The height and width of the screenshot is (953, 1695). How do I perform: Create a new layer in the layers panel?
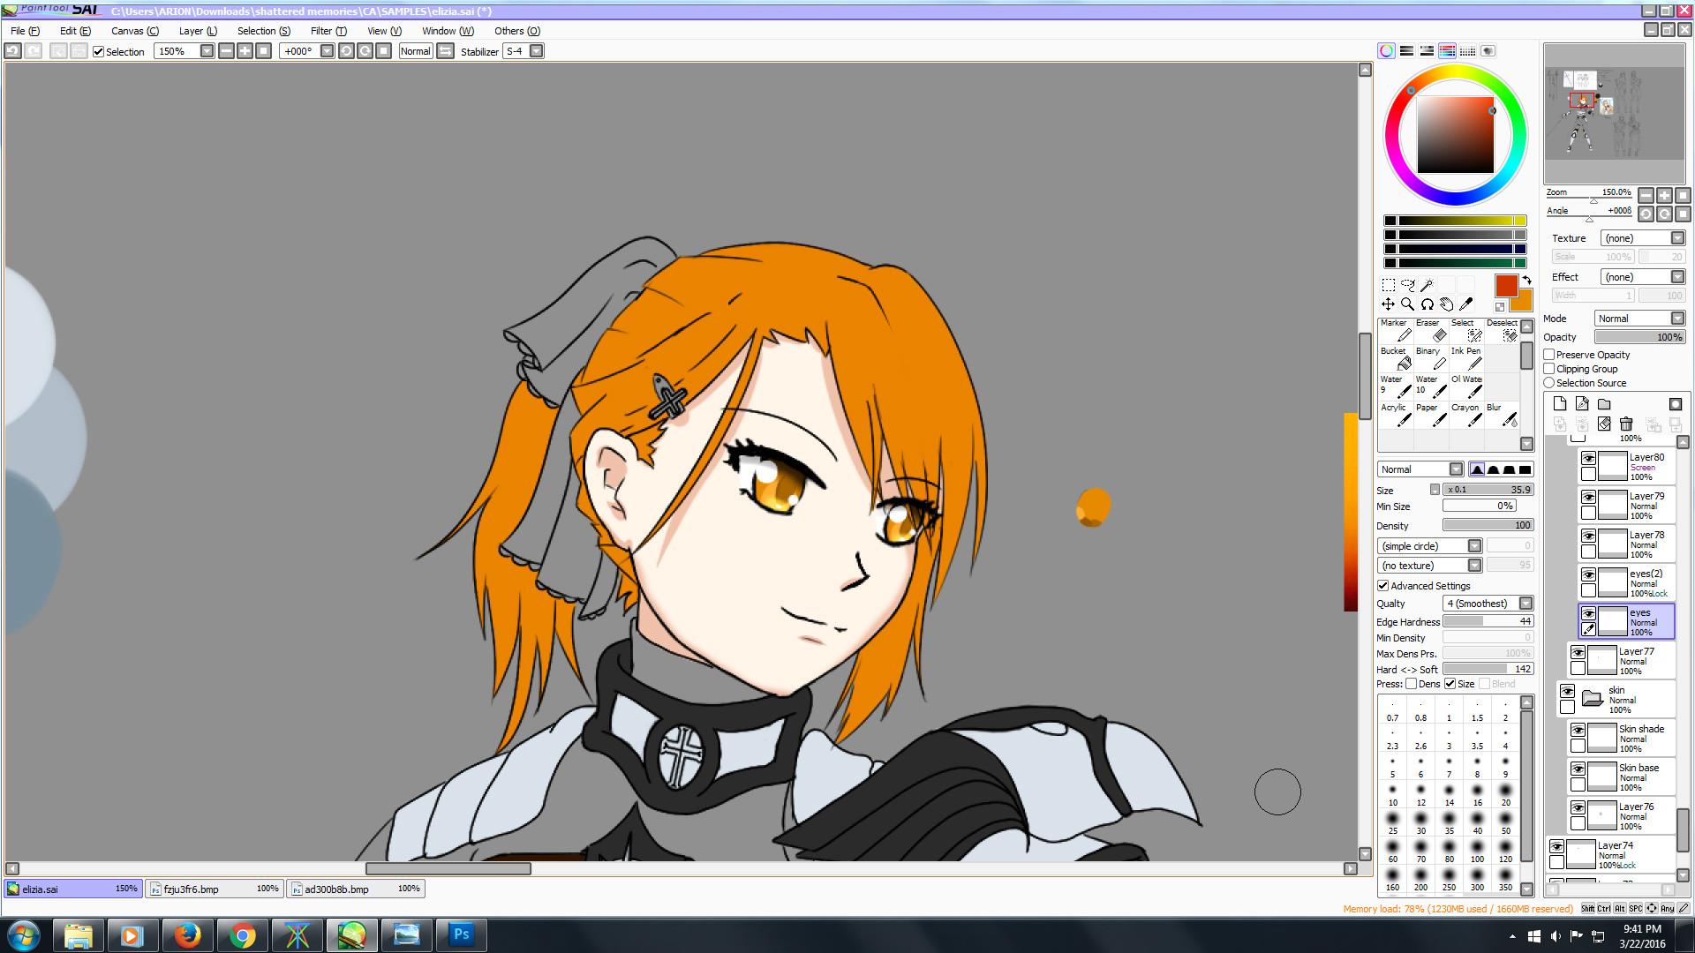coord(1559,403)
